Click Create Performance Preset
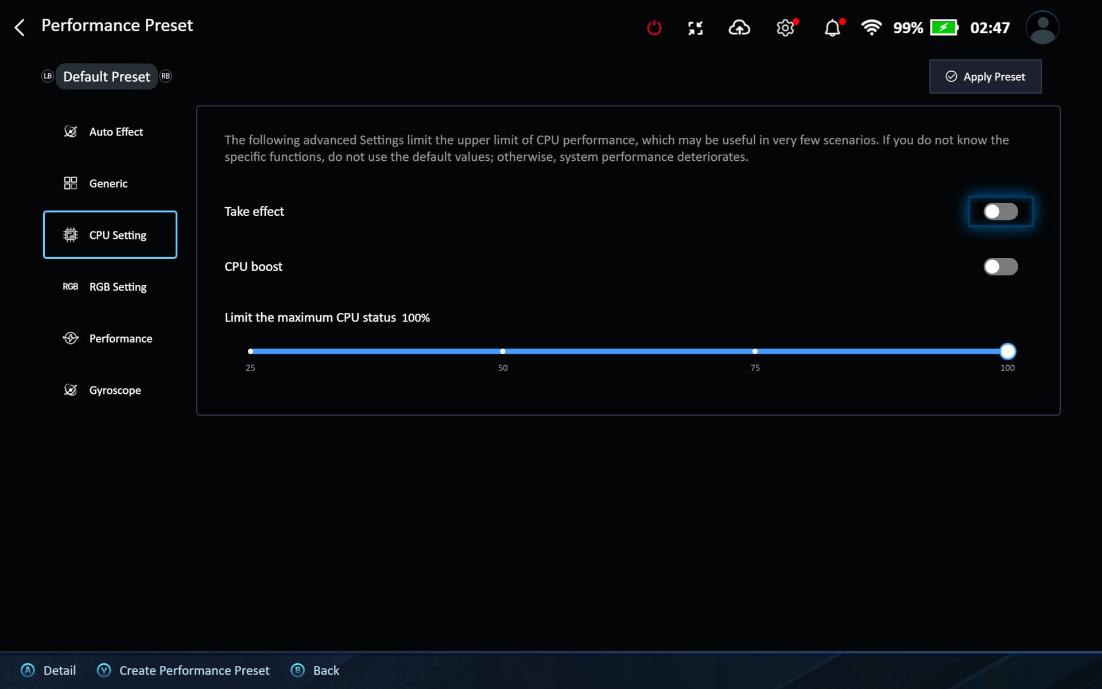The image size is (1102, 689). pos(193,670)
